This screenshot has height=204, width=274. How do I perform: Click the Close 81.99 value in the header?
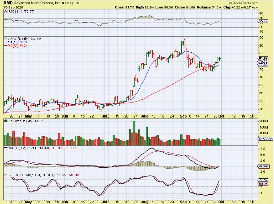click(x=185, y=7)
